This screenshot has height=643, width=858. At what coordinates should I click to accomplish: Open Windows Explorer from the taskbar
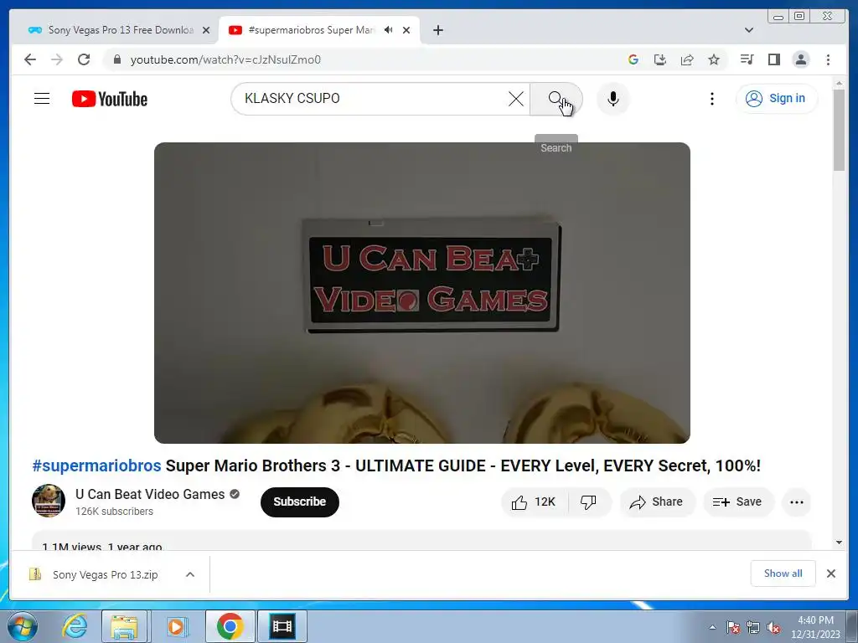124,626
